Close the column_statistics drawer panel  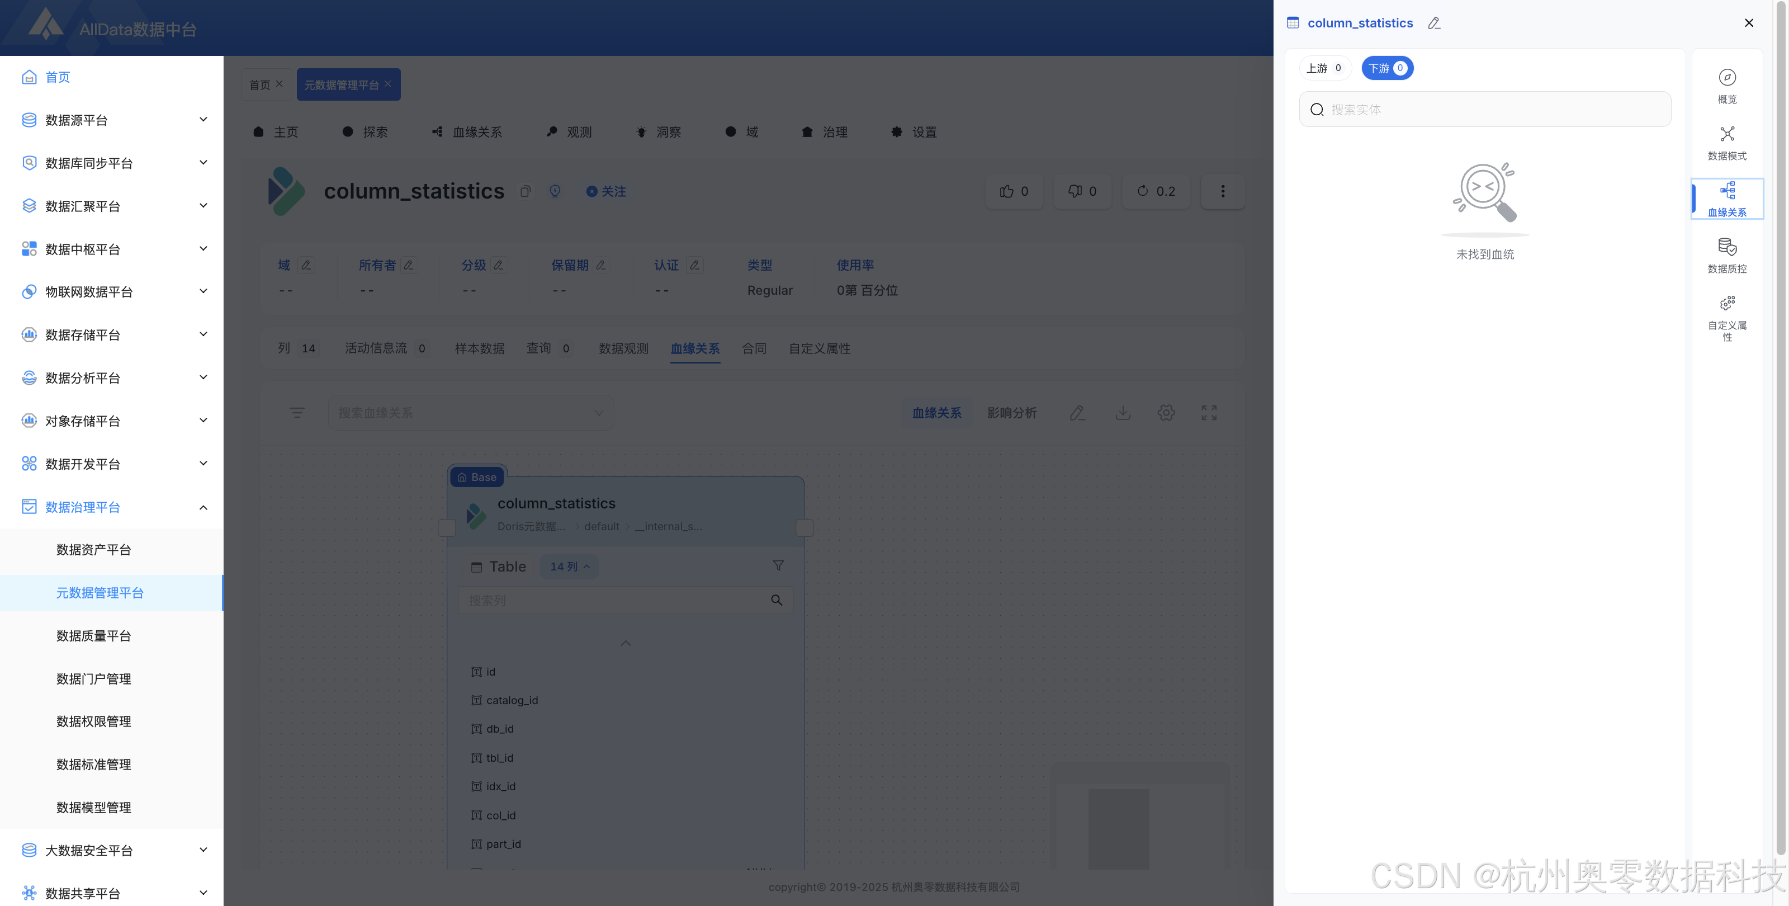pyautogui.click(x=1748, y=23)
